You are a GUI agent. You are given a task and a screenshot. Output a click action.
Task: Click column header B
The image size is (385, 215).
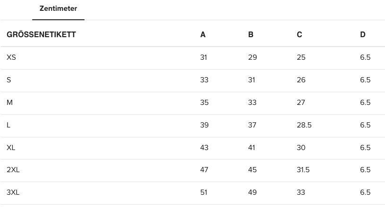[x=251, y=35]
